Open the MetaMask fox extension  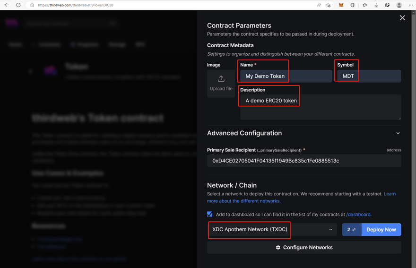tap(341, 5)
